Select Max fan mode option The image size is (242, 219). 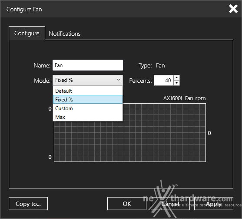pos(88,117)
